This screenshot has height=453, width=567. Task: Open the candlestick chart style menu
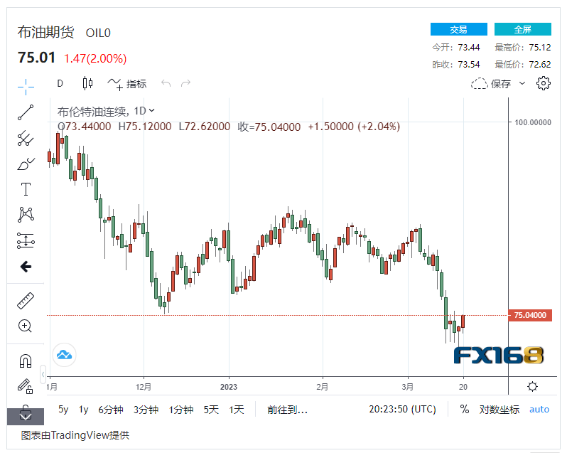pyautogui.click(x=87, y=84)
